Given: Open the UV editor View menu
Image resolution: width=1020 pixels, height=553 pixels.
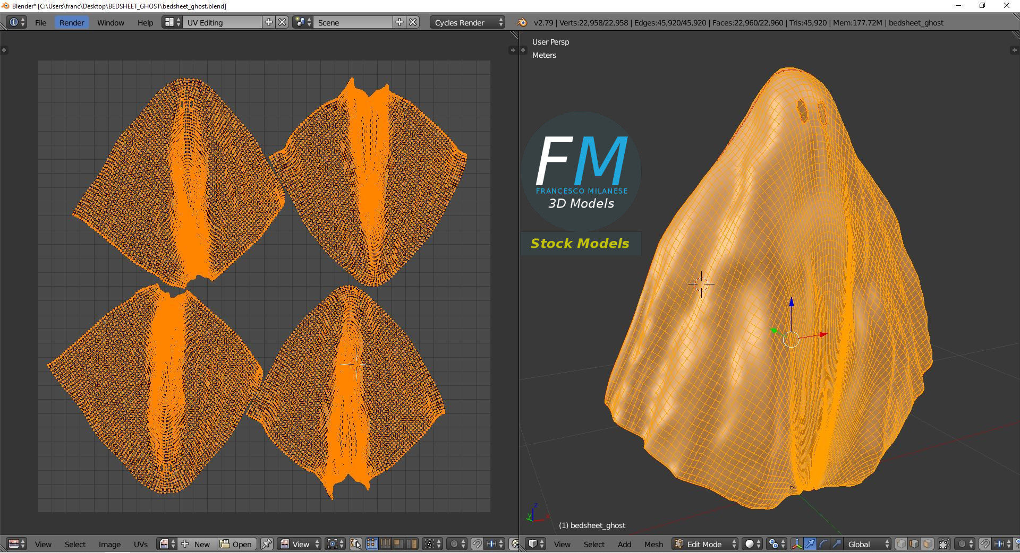Looking at the screenshot, I should click(43, 544).
